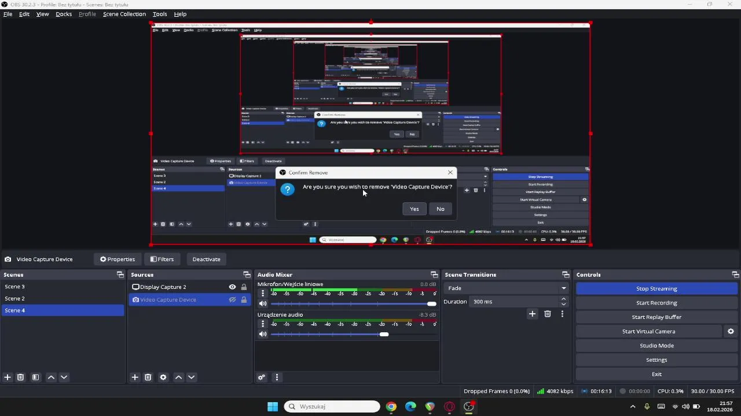The height and width of the screenshot is (416, 741).
Task: Open Properties for the selected source
Action: point(118,259)
